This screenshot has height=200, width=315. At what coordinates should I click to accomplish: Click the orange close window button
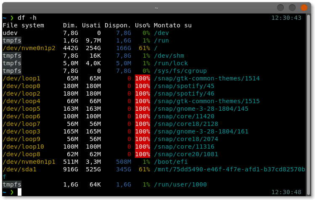pos(304,8)
